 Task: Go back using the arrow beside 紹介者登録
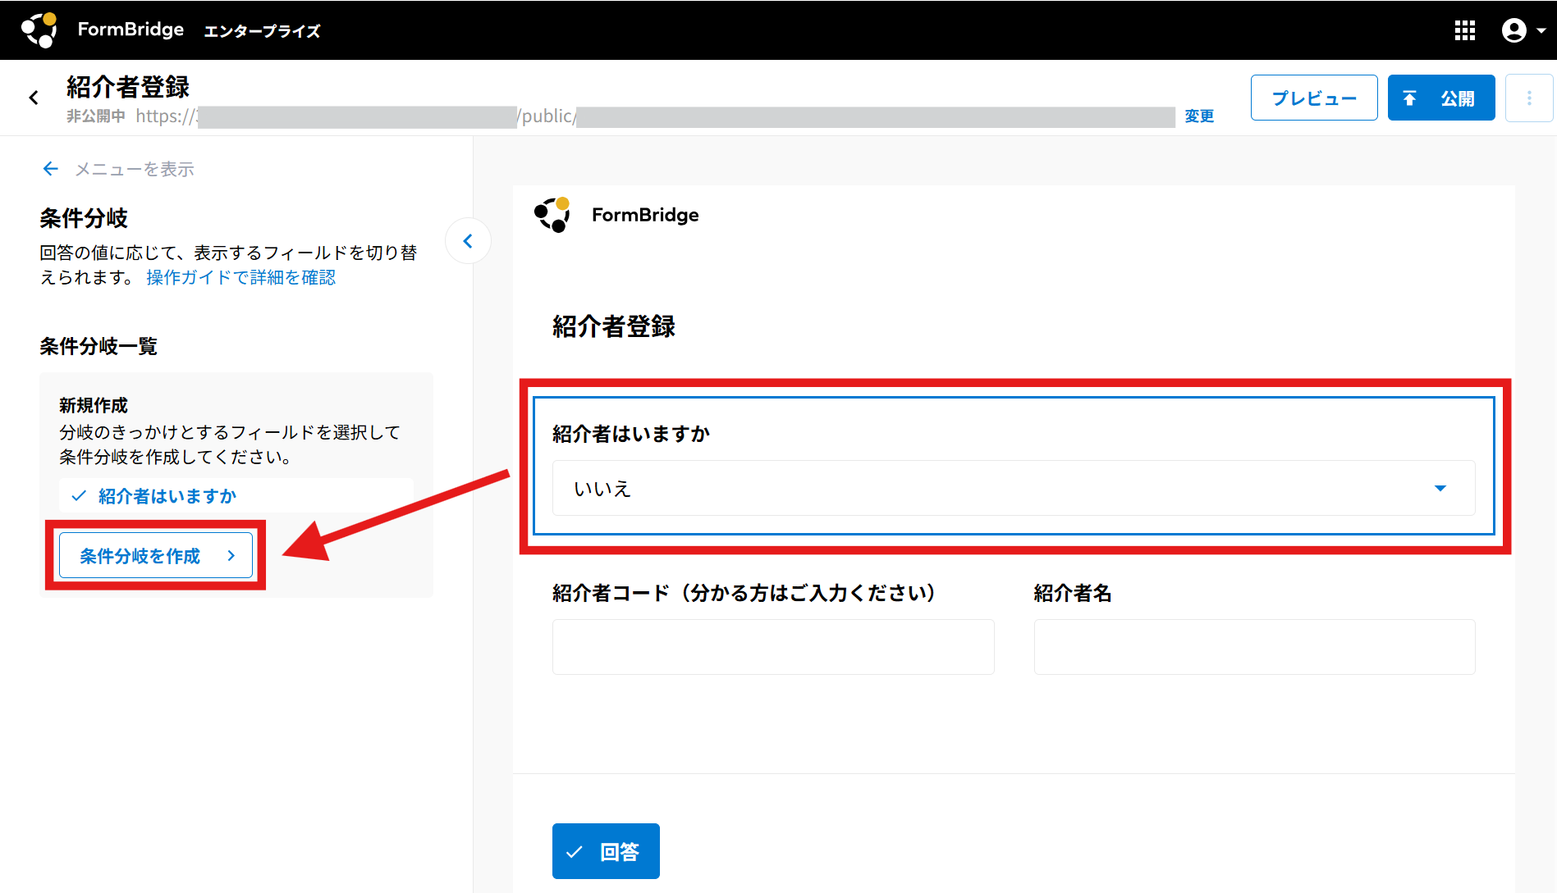(34, 98)
